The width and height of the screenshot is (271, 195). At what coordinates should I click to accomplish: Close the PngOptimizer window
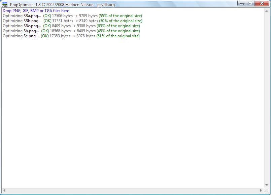261,3
